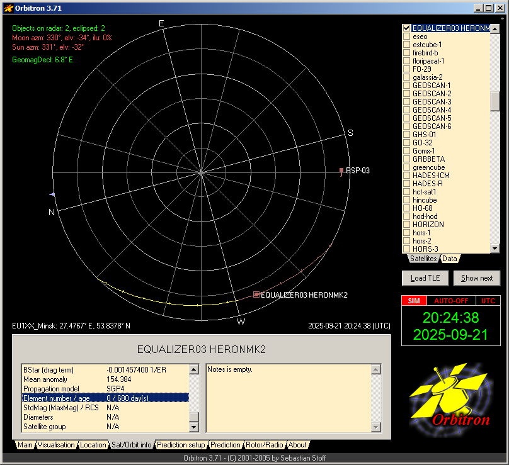The image size is (509, 465).
Task: Click the Orbitron satellite logo
Action: tap(449, 396)
